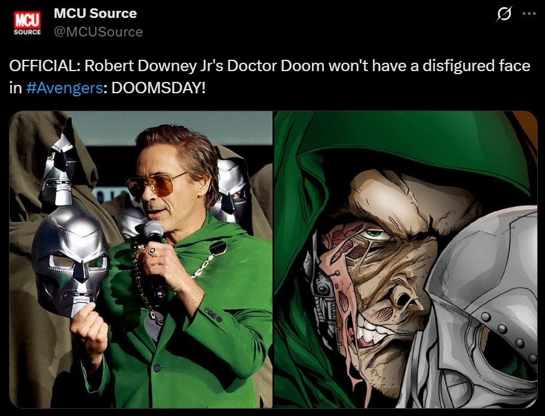Click the word DOOMSDAY! in the tweet
545x416 pixels.
[158, 88]
